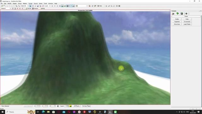The width and height of the screenshot is (202, 114).
Task: Switch RollupBar to Display settings tab icon
Action: [182, 14]
